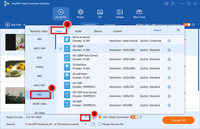Switch to the Device tab

point(98,31)
